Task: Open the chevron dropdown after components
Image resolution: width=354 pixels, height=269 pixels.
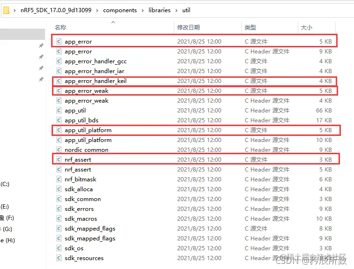Action: point(143,10)
